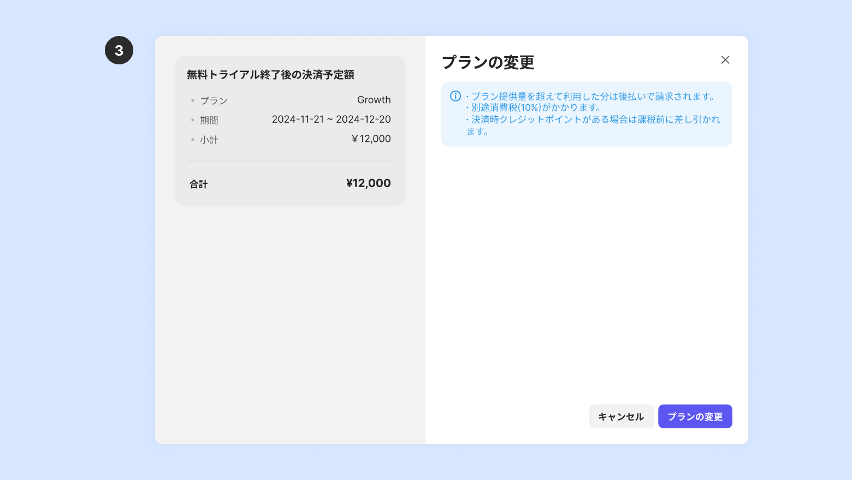Click the キャンセル button
Viewport: 852px width, 480px height.
pos(621,416)
